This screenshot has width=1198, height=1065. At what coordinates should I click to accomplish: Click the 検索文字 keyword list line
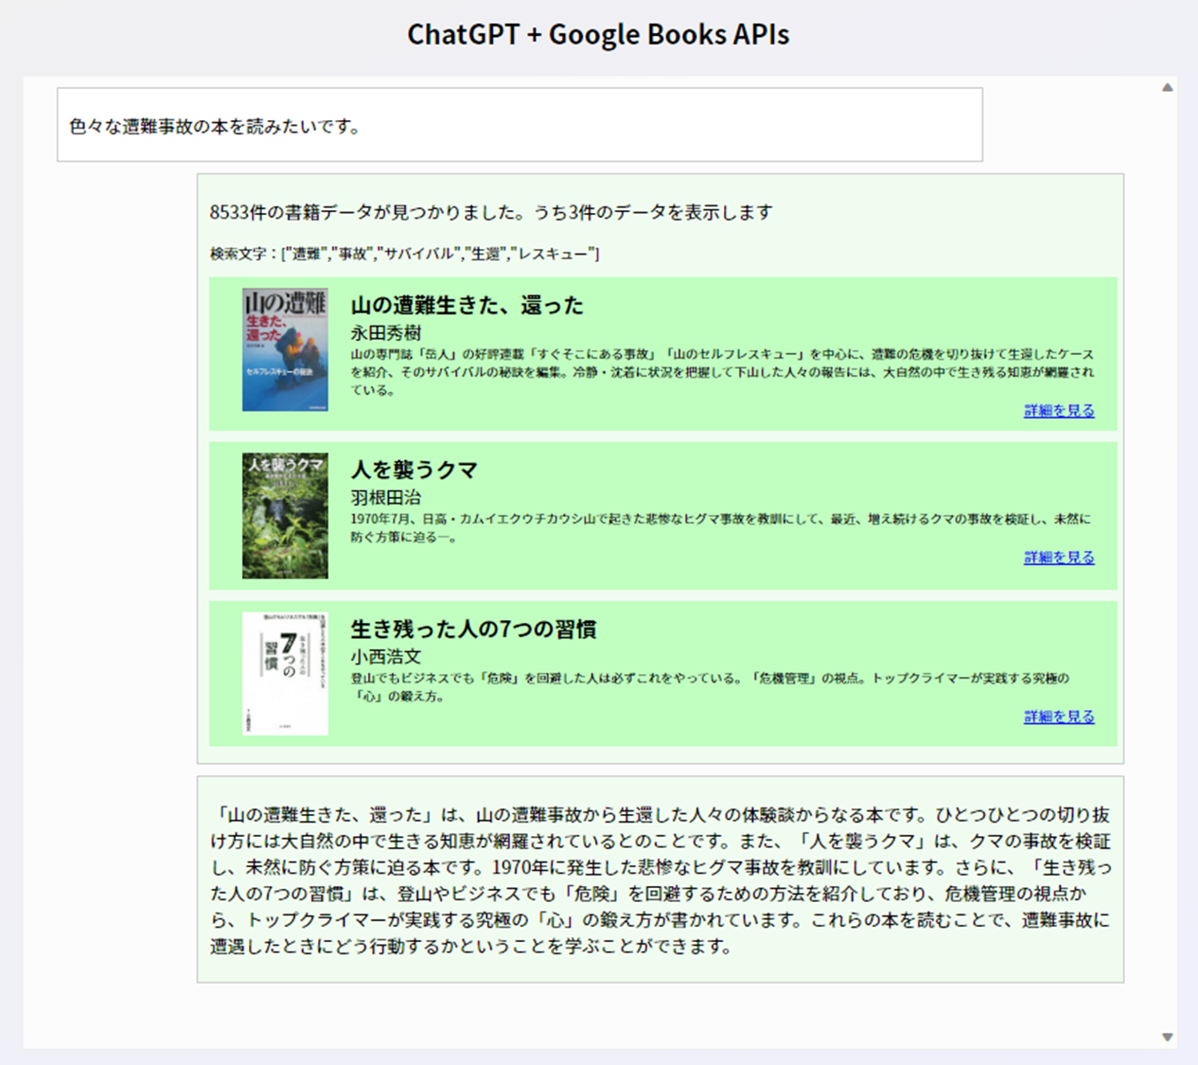[x=404, y=254]
